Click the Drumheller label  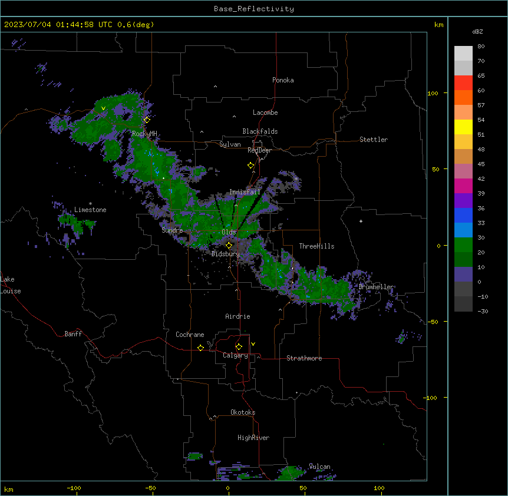point(376,287)
